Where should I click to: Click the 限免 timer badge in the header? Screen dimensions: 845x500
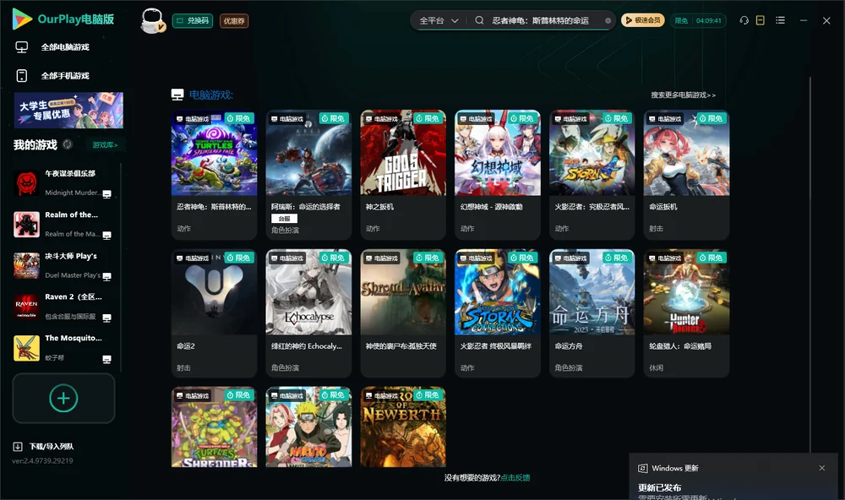click(698, 20)
